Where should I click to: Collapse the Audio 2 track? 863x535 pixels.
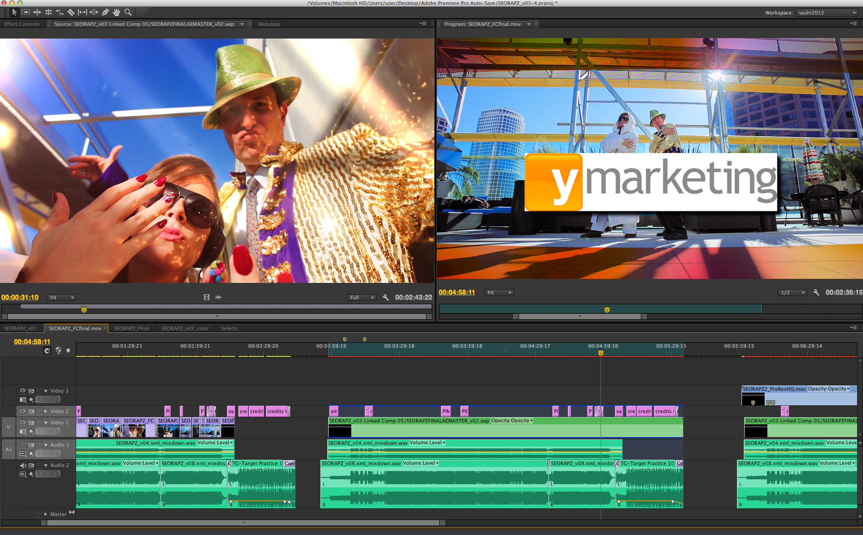pyautogui.click(x=46, y=465)
